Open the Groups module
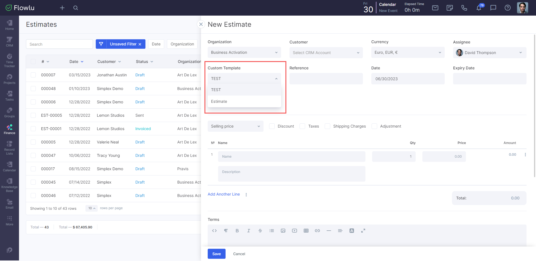This screenshot has width=536, height=261. coord(9,113)
